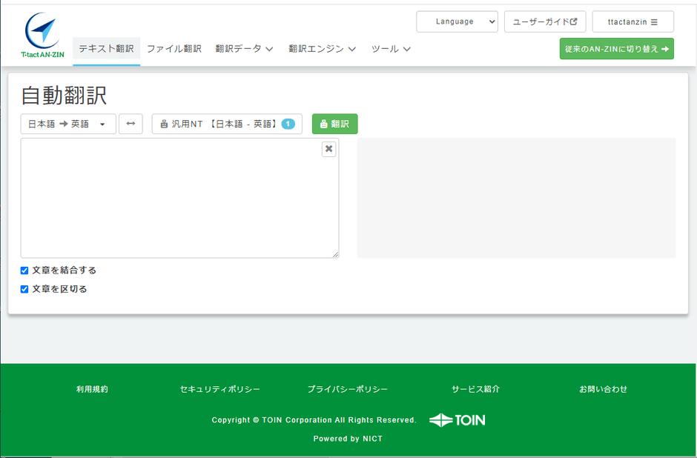Screen dimensions: 697x458
Task: Click the lock icon beside 汎用NT engine
Action: 162,124
